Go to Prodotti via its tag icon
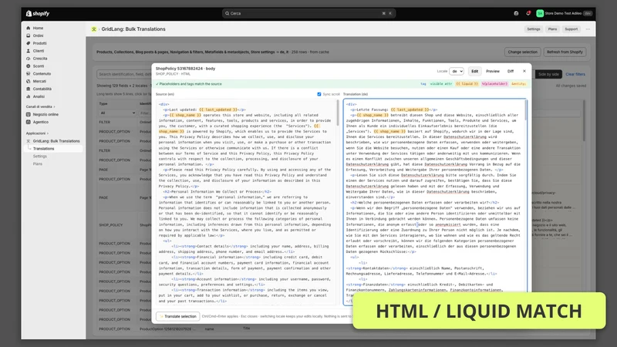The image size is (617, 347). tap(29, 43)
